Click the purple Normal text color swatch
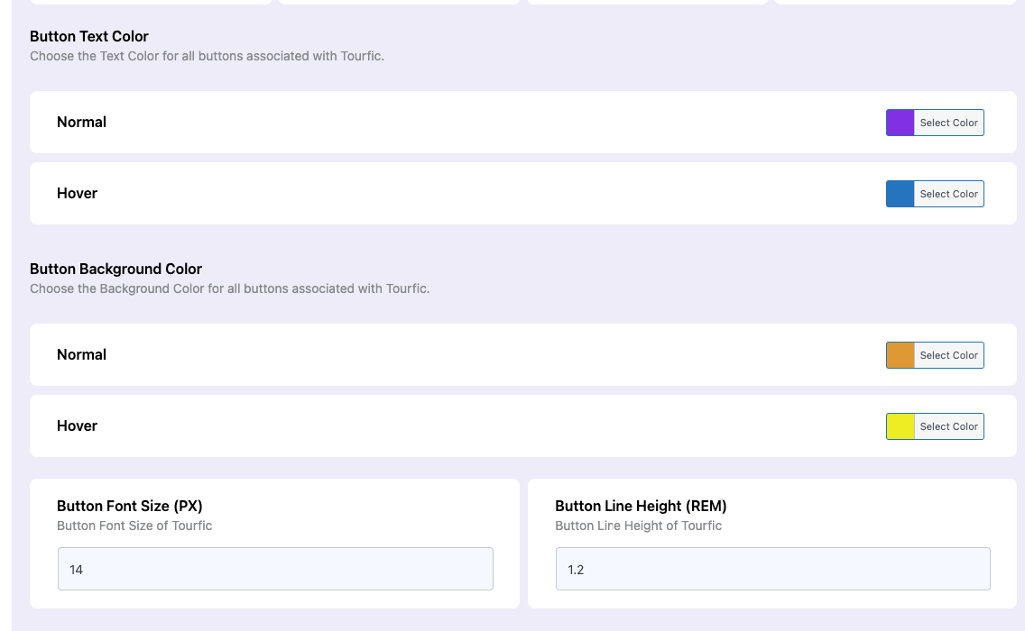This screenshot has height=631, width=1025. (x=900, y=123)
